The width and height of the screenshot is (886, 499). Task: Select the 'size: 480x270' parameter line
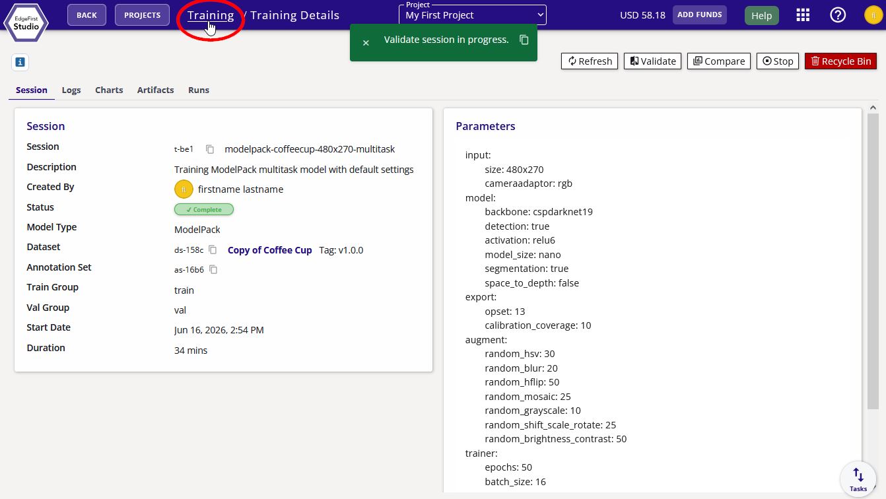[x=514, y=169]
